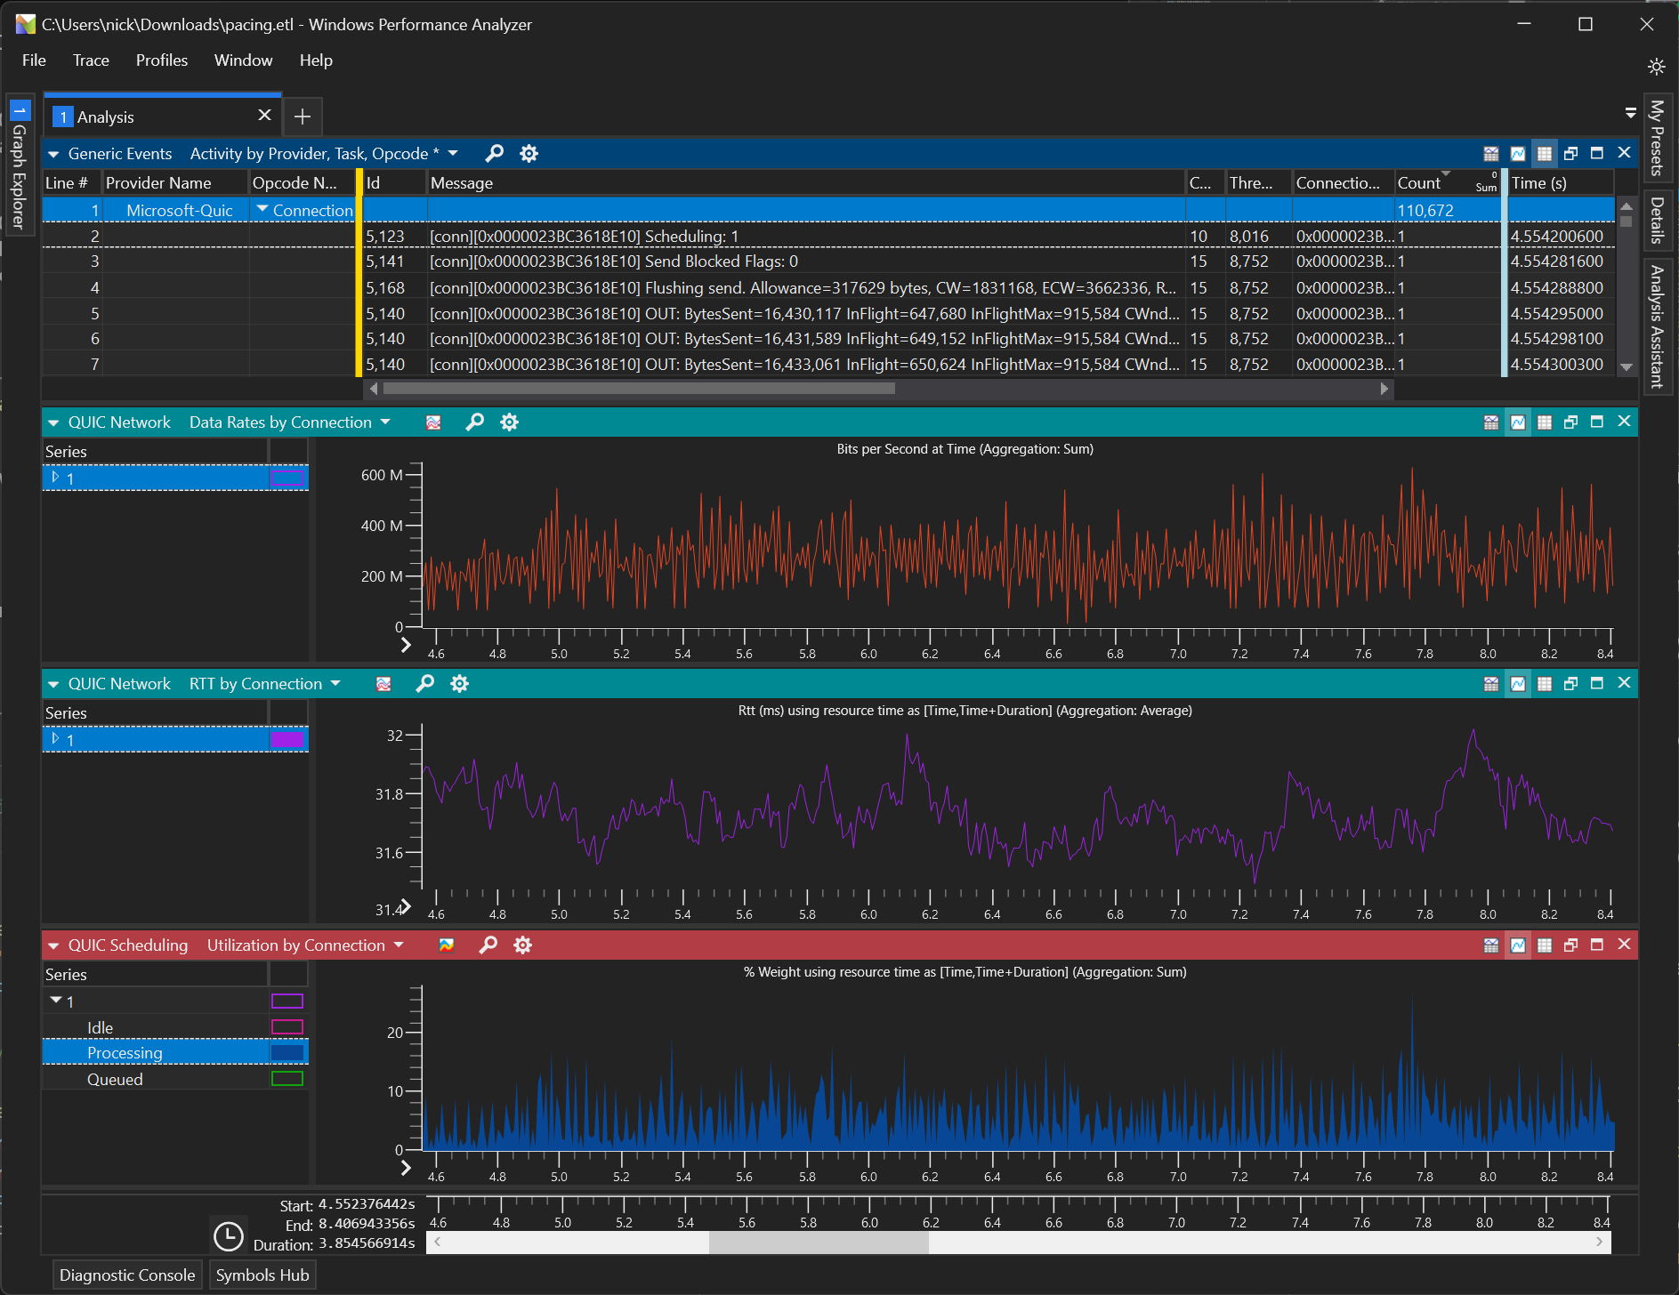Collapse series 1 in Utilization panel
This screenshot has width=1679, height=1295.
click(56, 1001)
